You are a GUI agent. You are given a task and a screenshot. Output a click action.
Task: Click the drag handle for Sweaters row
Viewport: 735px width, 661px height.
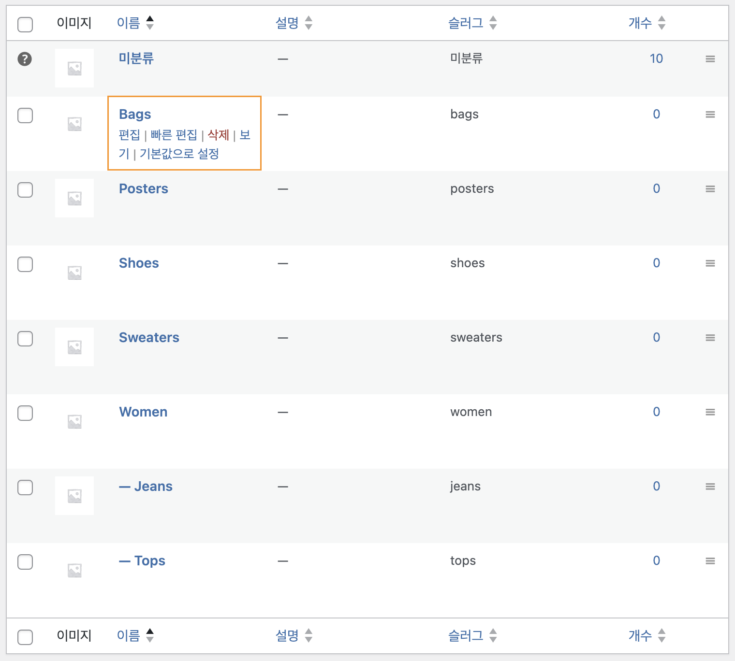[x=710, y=338]
